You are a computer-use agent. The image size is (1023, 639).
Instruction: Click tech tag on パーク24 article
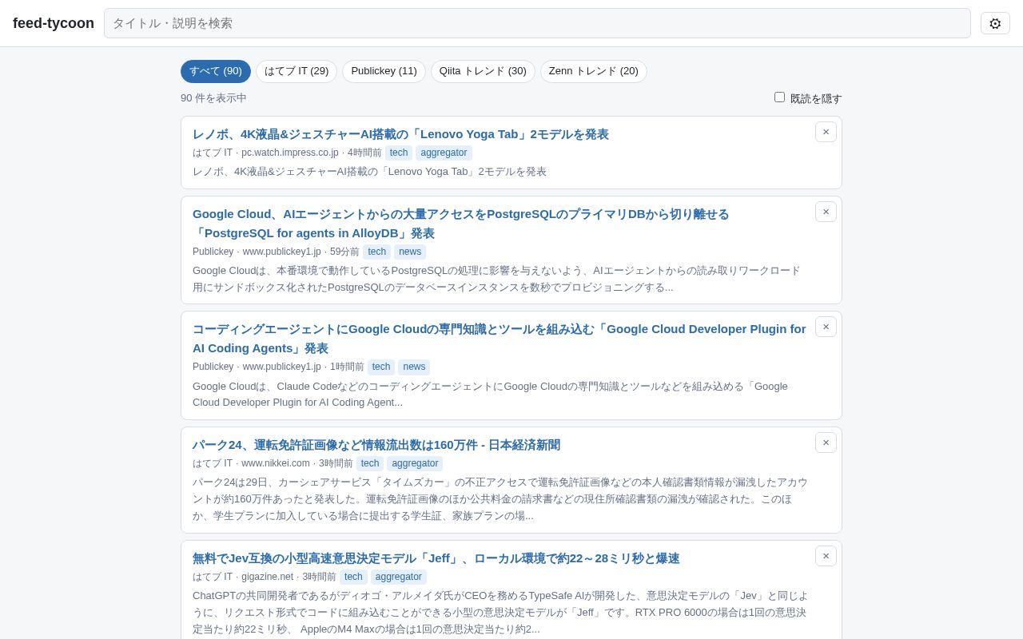tap(370, 463)
